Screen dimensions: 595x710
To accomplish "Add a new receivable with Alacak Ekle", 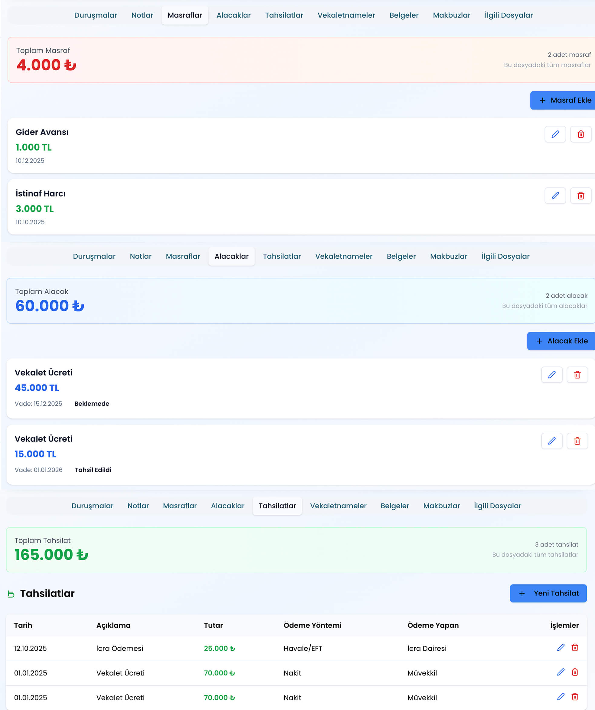I will click(x=561, y=341).
